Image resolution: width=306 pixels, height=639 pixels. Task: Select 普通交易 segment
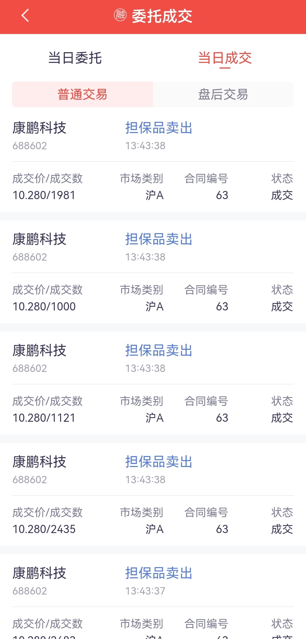pos(82,94)
